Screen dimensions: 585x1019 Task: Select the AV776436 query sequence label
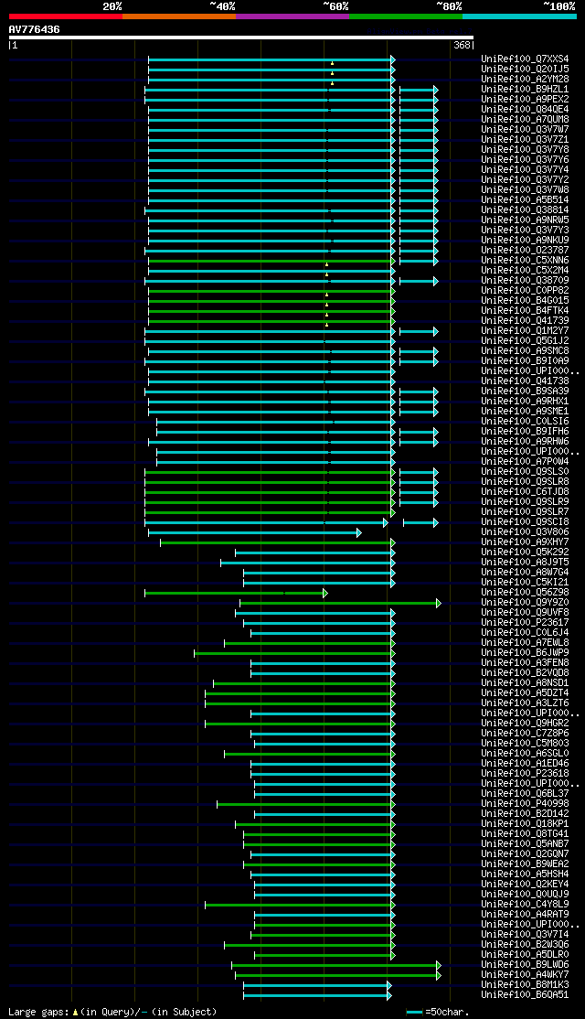[35, 29]
